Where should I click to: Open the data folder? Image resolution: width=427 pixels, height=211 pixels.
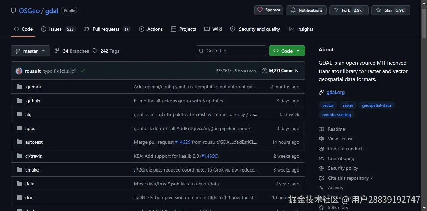point(30,184)
